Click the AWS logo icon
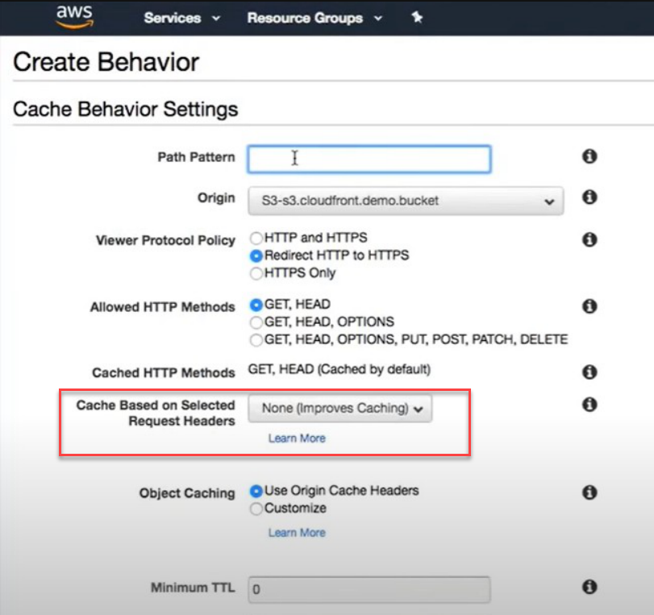Image resolution: width=654 pixels, height=615 pixels. (x=75, y=17)
